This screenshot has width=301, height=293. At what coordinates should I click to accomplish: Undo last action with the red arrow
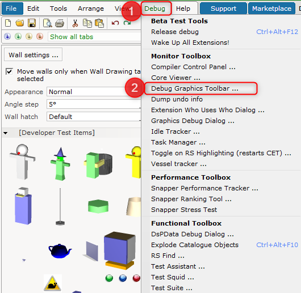(115, 23)
